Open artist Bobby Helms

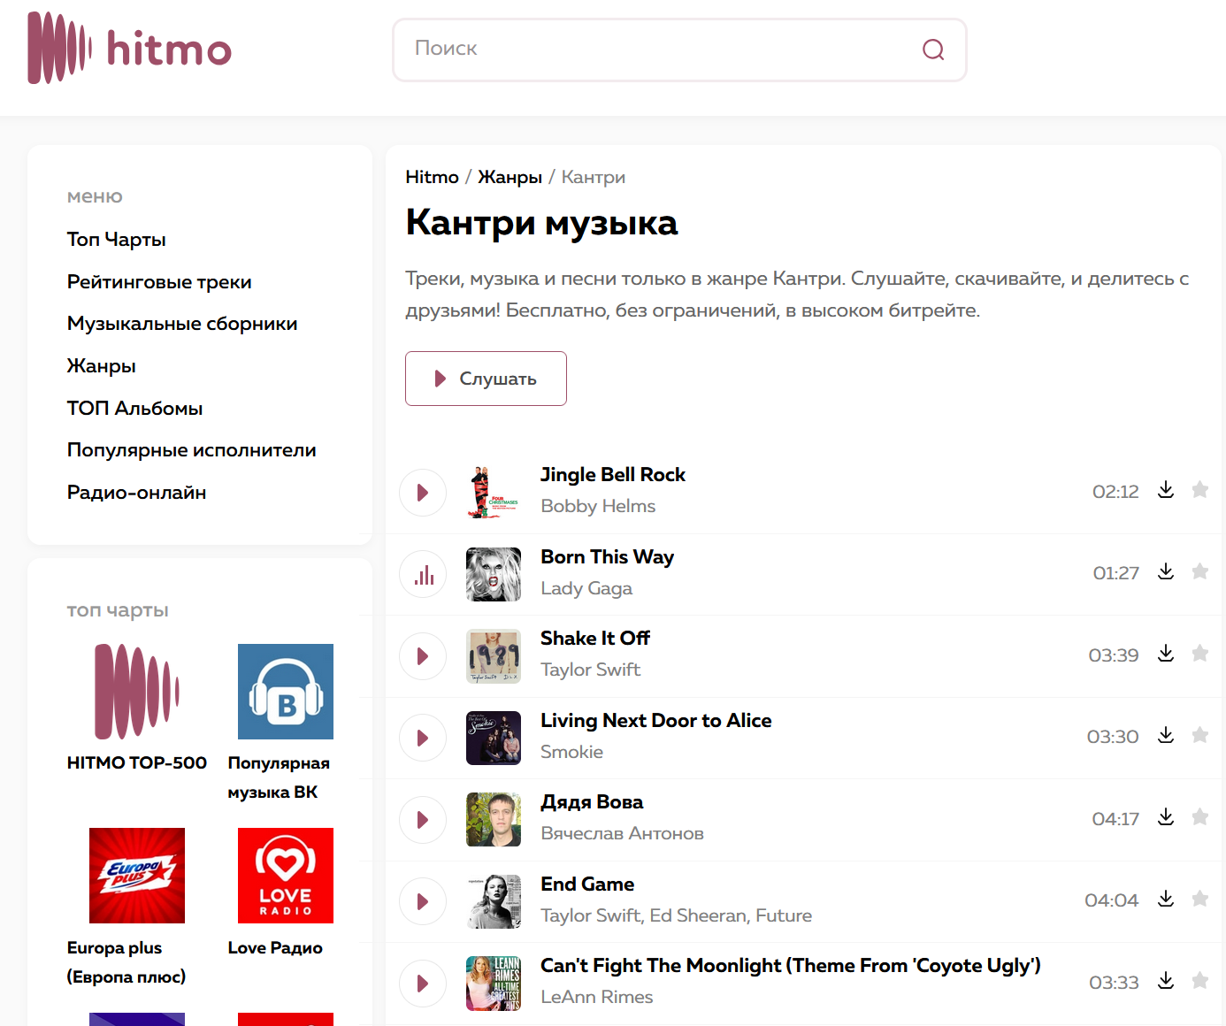(x=598, y=506)
